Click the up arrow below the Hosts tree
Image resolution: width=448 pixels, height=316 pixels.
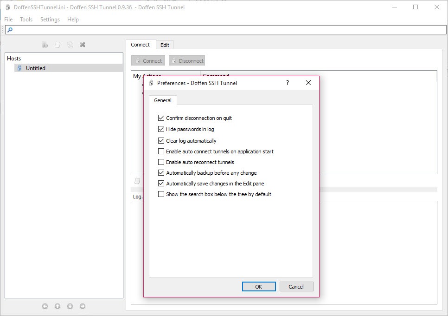[x=58, y=306]
